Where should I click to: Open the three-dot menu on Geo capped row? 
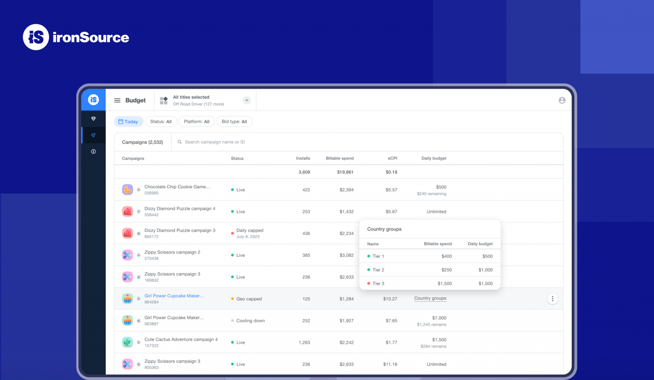pyautogui.click(x=552, y=298)
